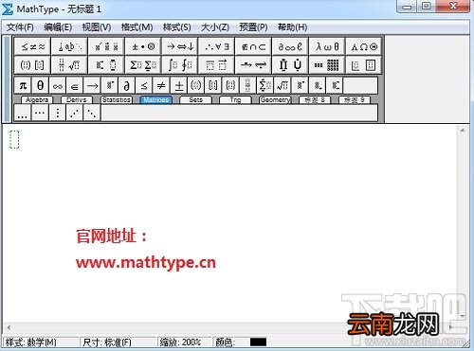Click the 样式: 数学(M) status field
The height and width of the screenshot is (351, 474).
(41, 342)
